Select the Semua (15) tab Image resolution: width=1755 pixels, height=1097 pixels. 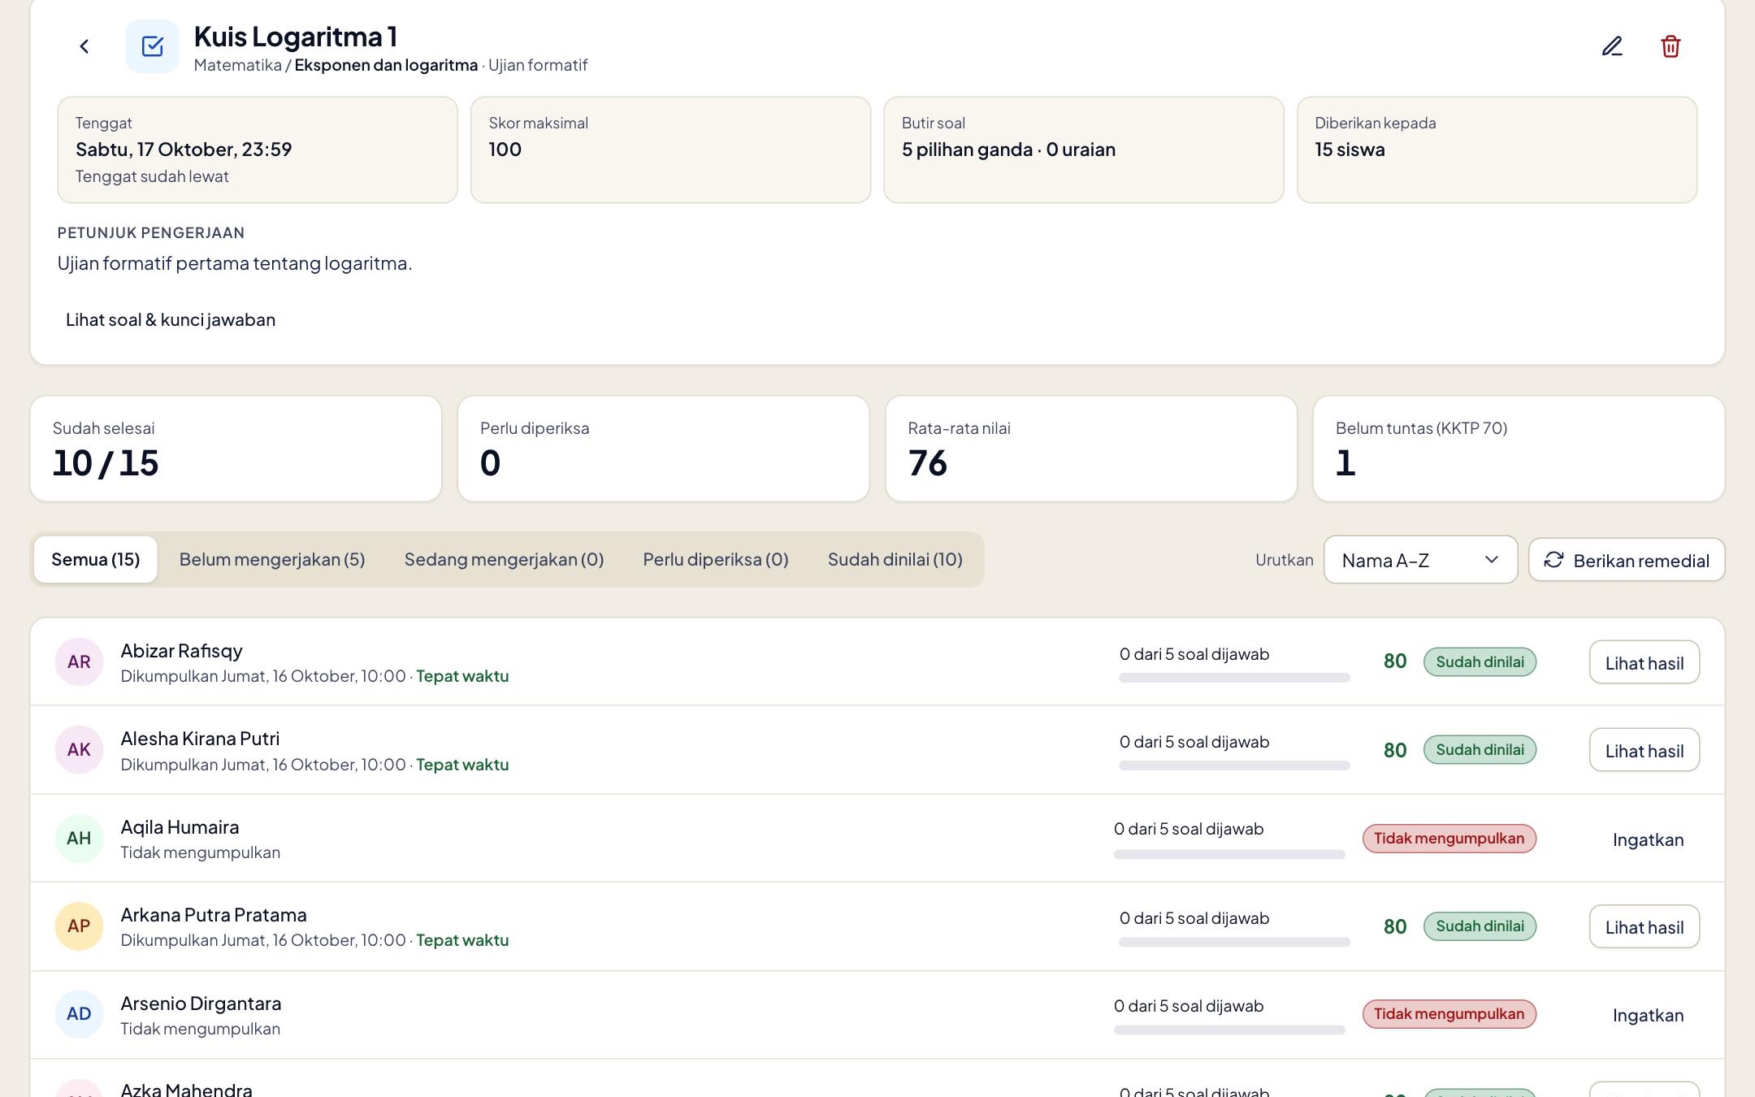pos(96,559)
